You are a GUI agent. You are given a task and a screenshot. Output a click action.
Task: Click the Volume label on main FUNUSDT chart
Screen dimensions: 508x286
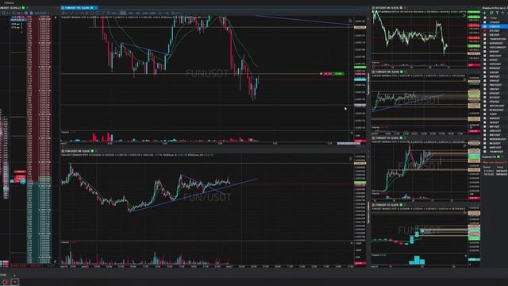click(x=65, y=133)
